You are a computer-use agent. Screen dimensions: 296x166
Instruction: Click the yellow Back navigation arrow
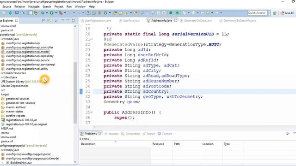pos(208,13)
